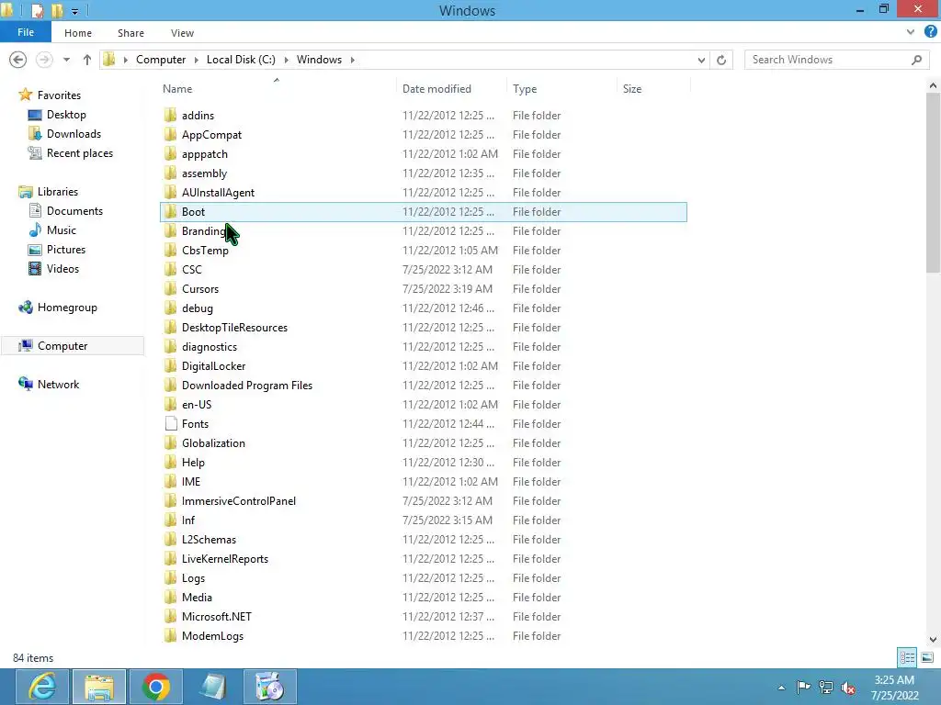This screenshot has height=705, width=941.
Task: Switch to Details view in status bar
Action: [907, 657]
